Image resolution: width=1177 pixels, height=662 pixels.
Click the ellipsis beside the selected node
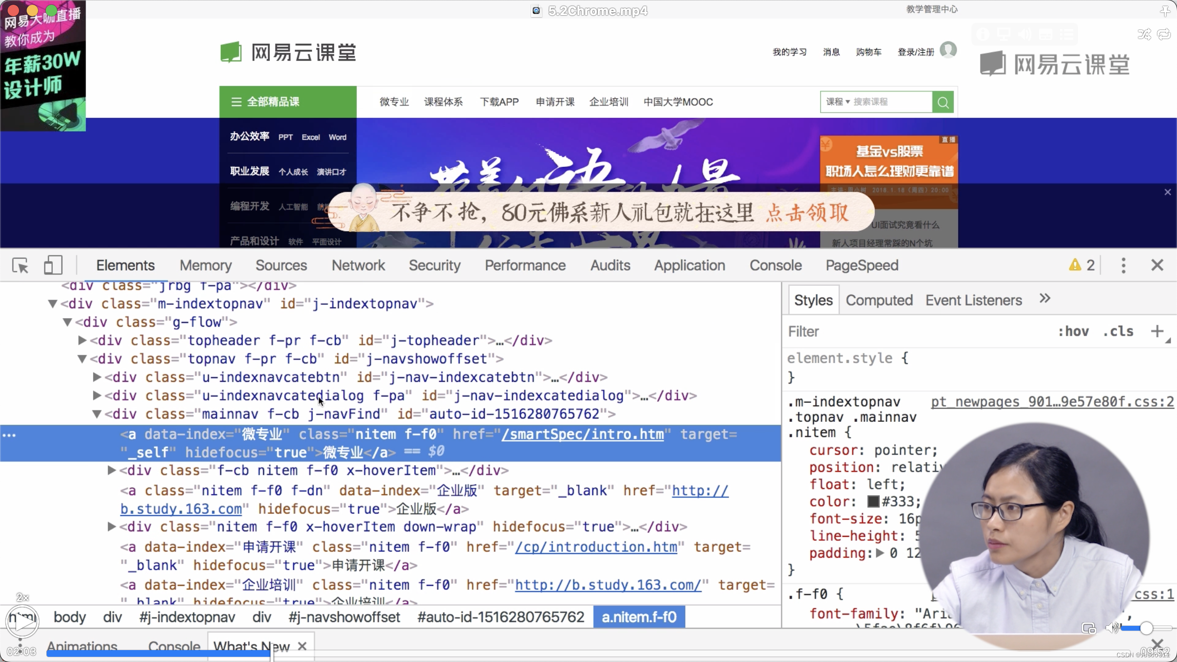9,435
